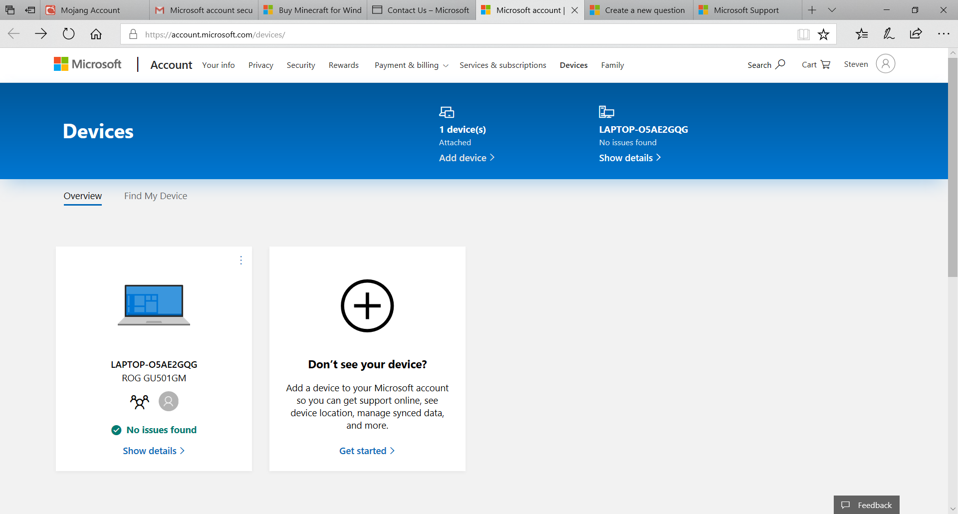Viewport: 958px width, 514px height.
Task: Switch to Create a new question tab
Action: click(639, 10)
